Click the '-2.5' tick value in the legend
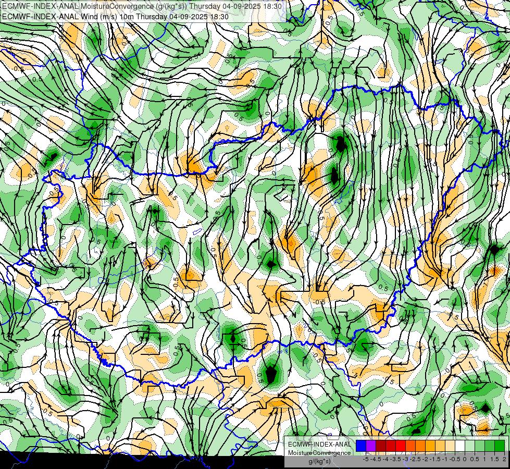The width and height of the screenshot is (510, 469). point(415,459)
